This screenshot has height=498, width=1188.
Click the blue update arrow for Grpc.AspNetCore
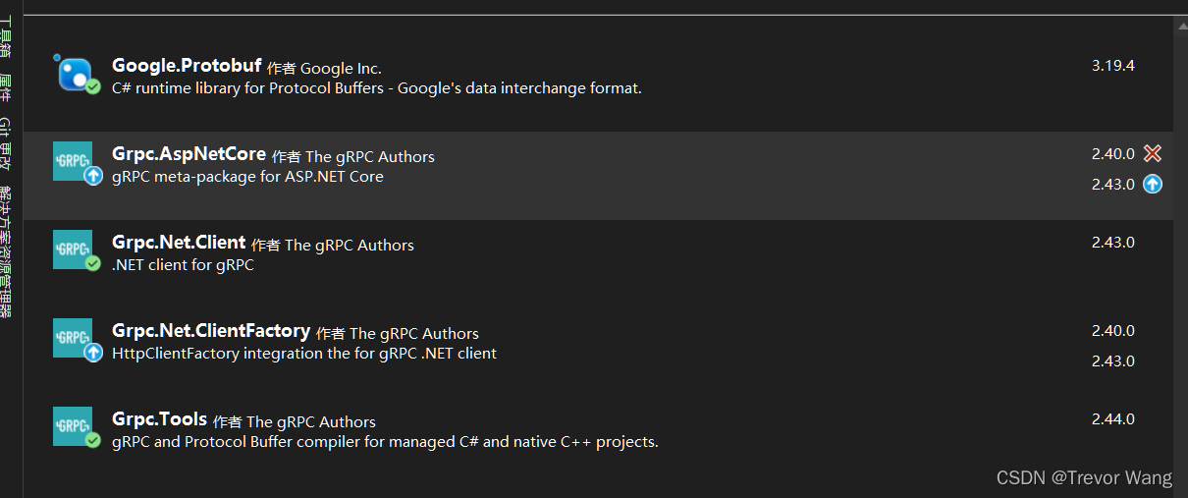coord(1153,184)
